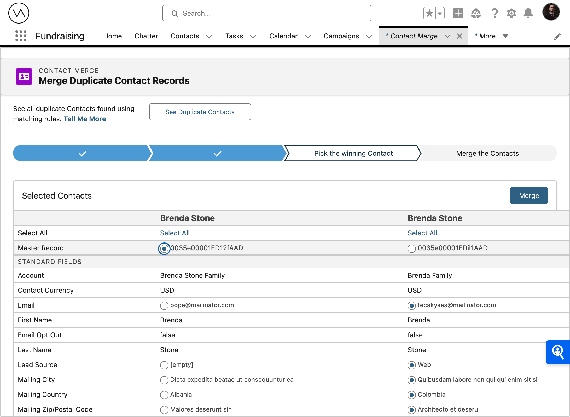
Task: Click Select All under first Brenda Stone
Action: [175, 233]
